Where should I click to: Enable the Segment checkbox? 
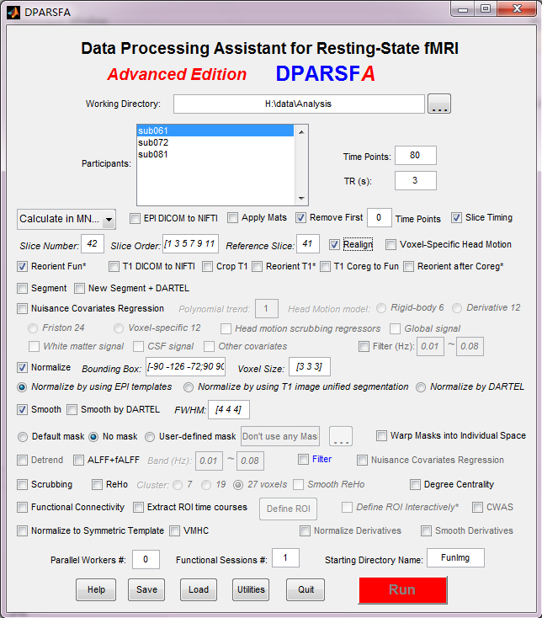[22, 289]
